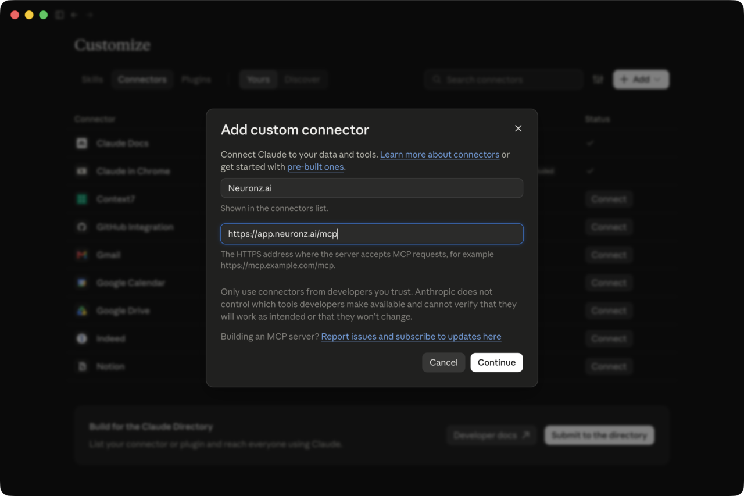The height and width of the screenshot is (496, 744).
Task: Open the Plugins tab
Action: point(196,80)
